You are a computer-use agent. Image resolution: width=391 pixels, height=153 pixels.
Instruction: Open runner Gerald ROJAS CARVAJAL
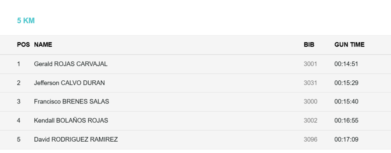(x=71, y=64)
